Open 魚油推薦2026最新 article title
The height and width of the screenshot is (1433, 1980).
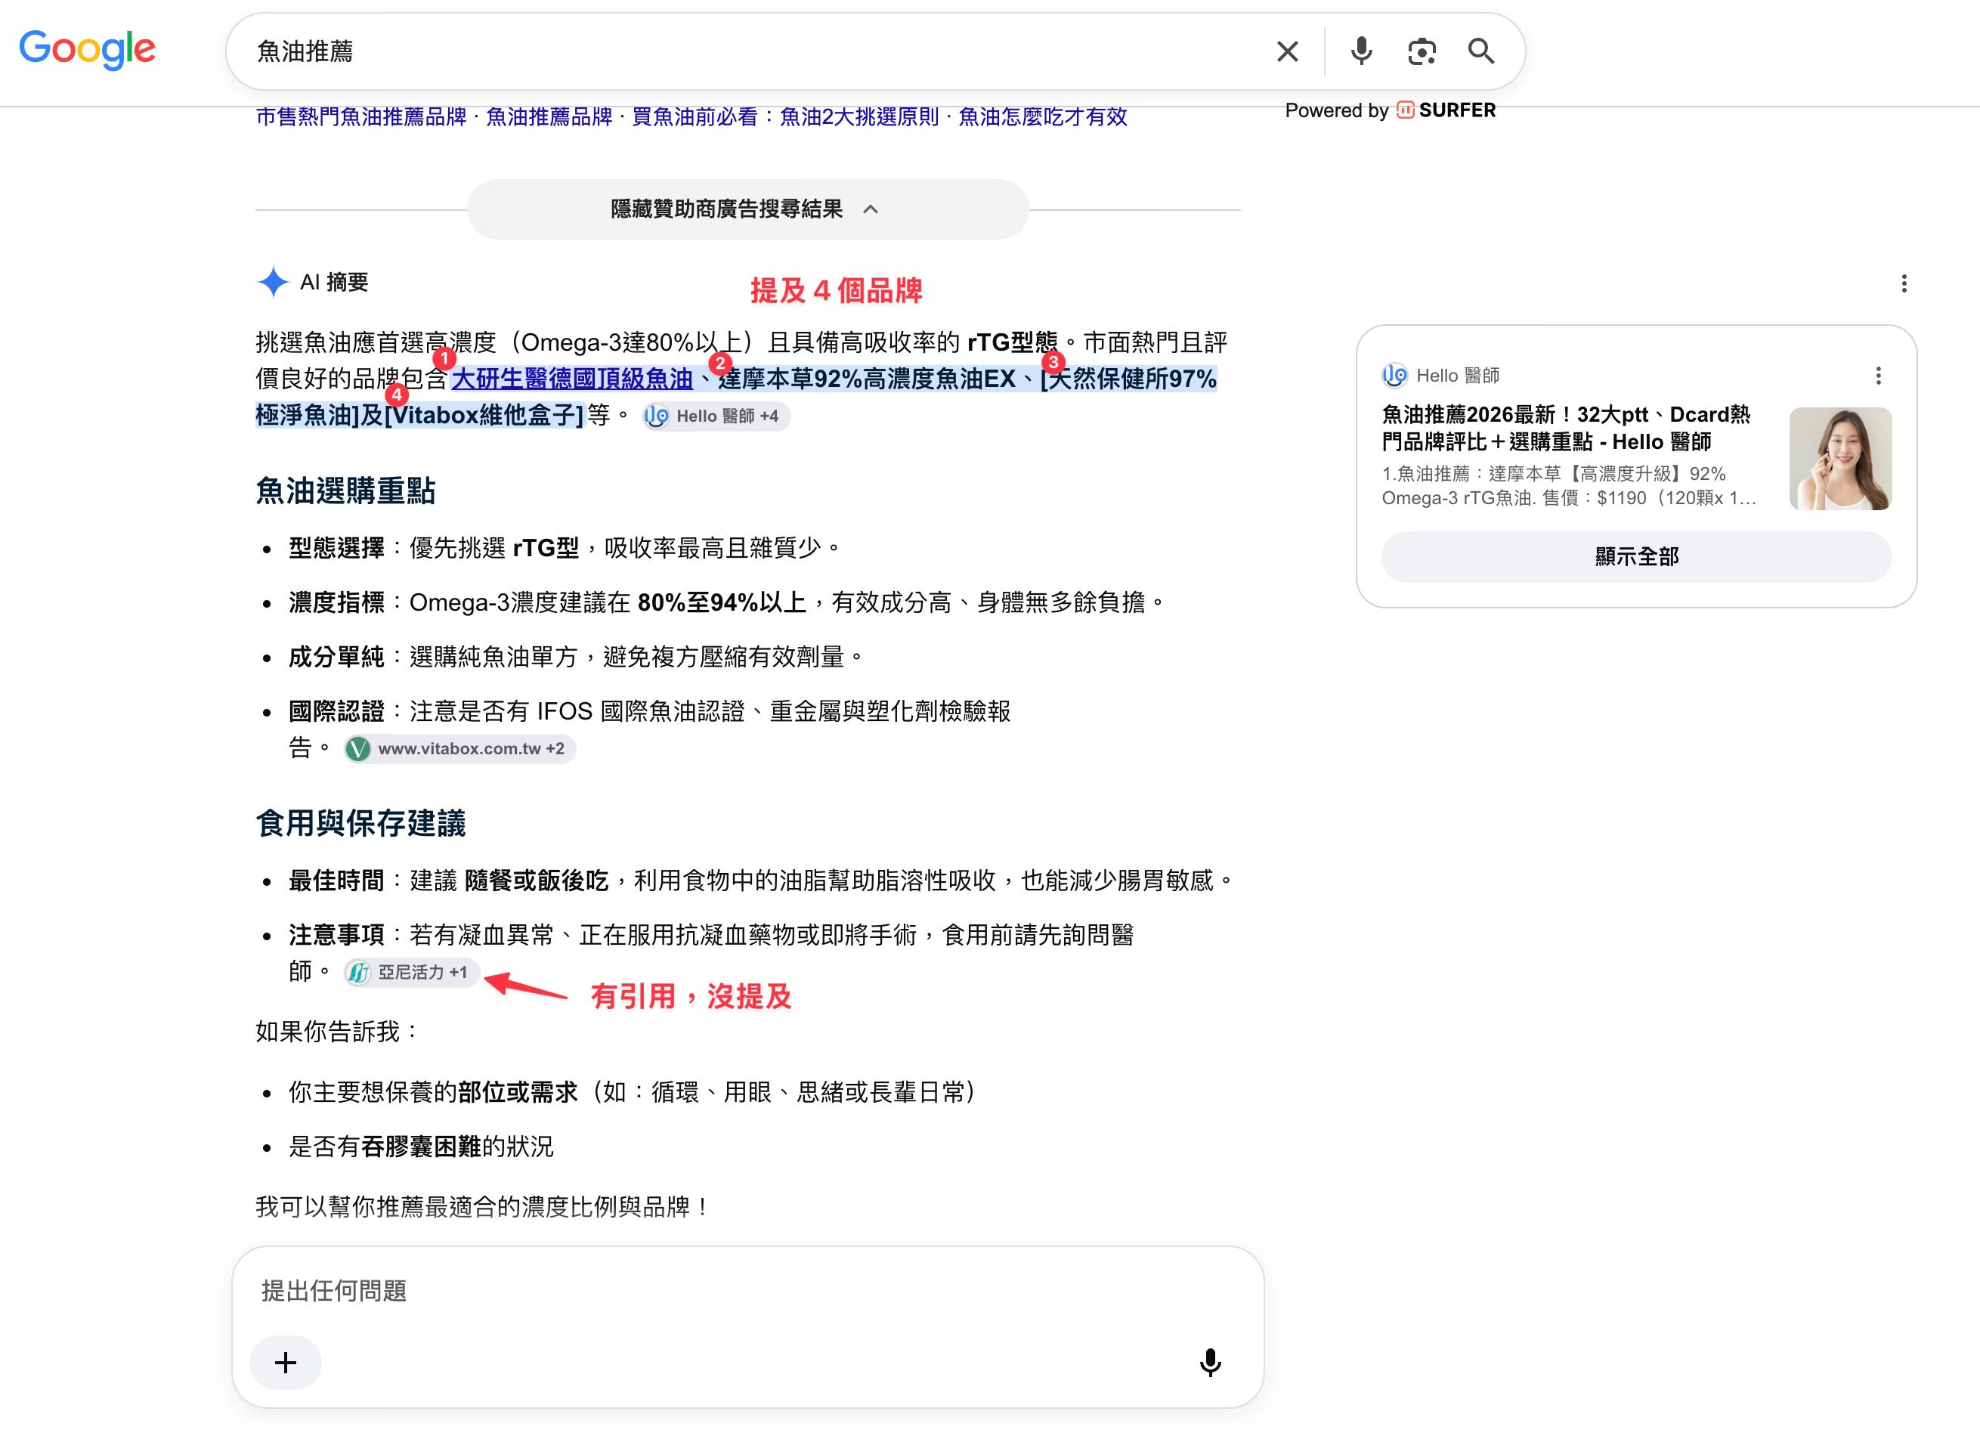point(1566,428)
